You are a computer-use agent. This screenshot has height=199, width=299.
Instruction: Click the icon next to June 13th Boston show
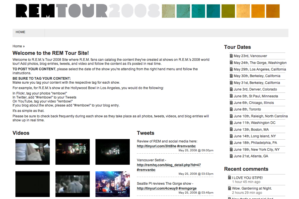tap(231, 129)
